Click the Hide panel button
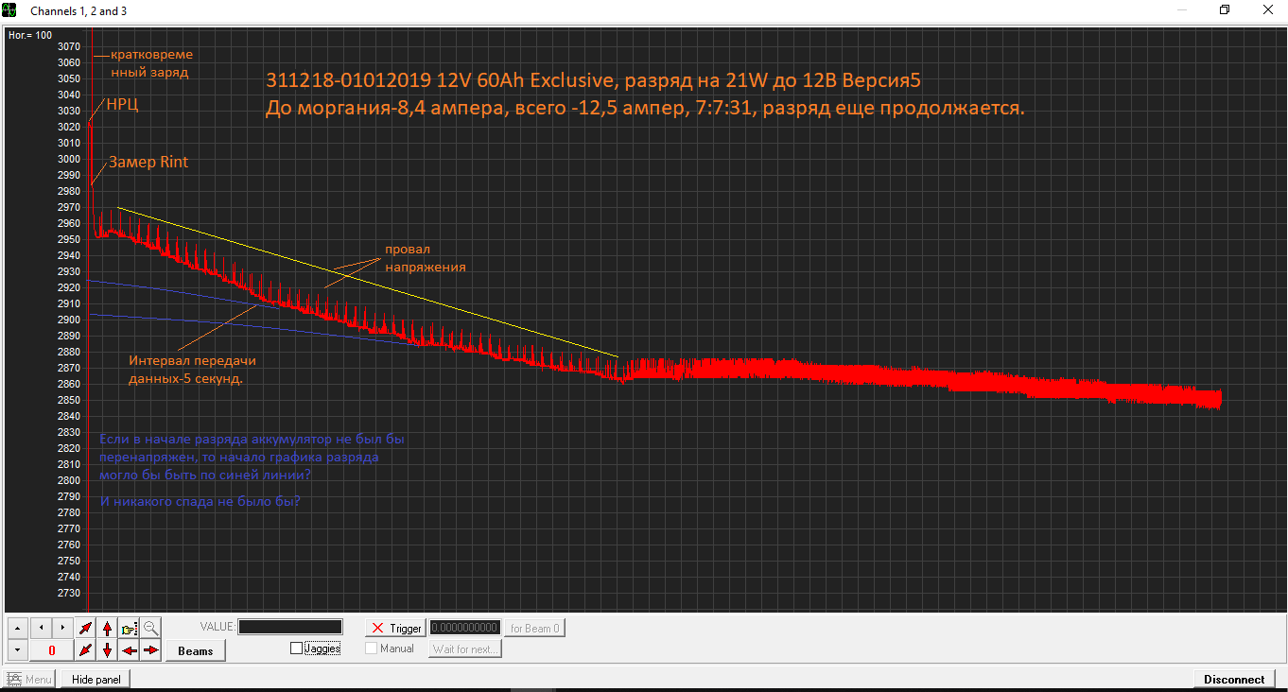Viewport: 1288px width, 692px height. (96, 679)
